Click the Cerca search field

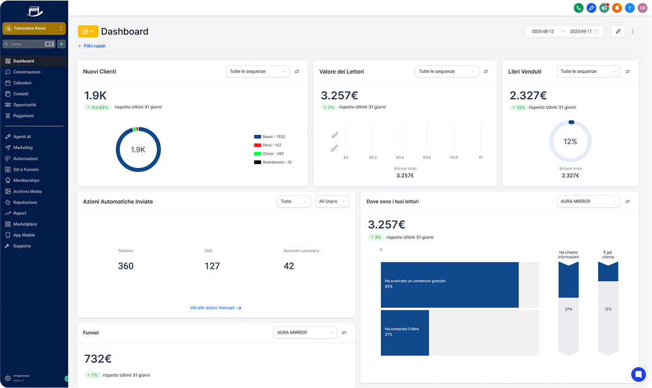(x=27, y=44)
